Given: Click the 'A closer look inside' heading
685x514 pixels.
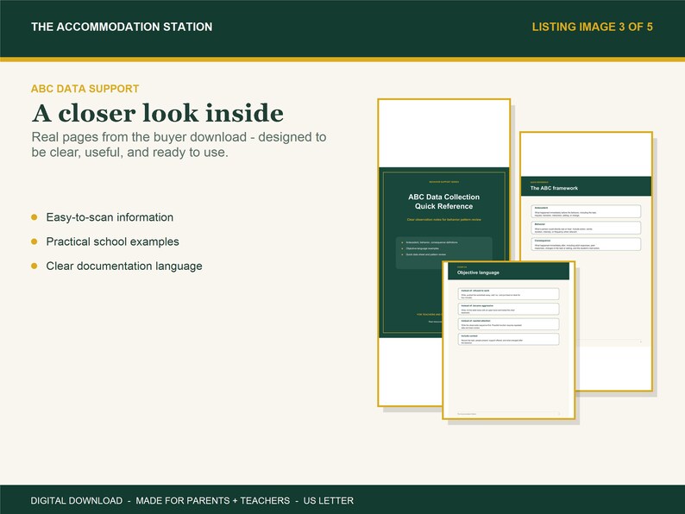Looking at the screenshot, I should click(158, 113).
